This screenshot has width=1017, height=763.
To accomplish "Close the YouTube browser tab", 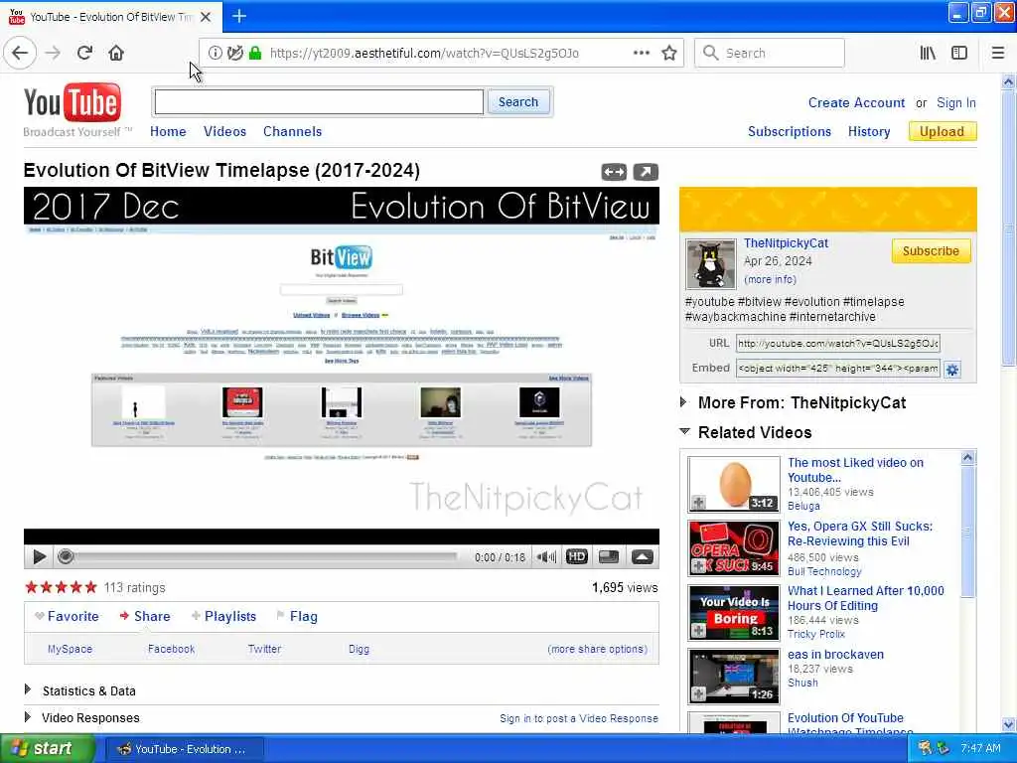I will [x=206, y=17].
